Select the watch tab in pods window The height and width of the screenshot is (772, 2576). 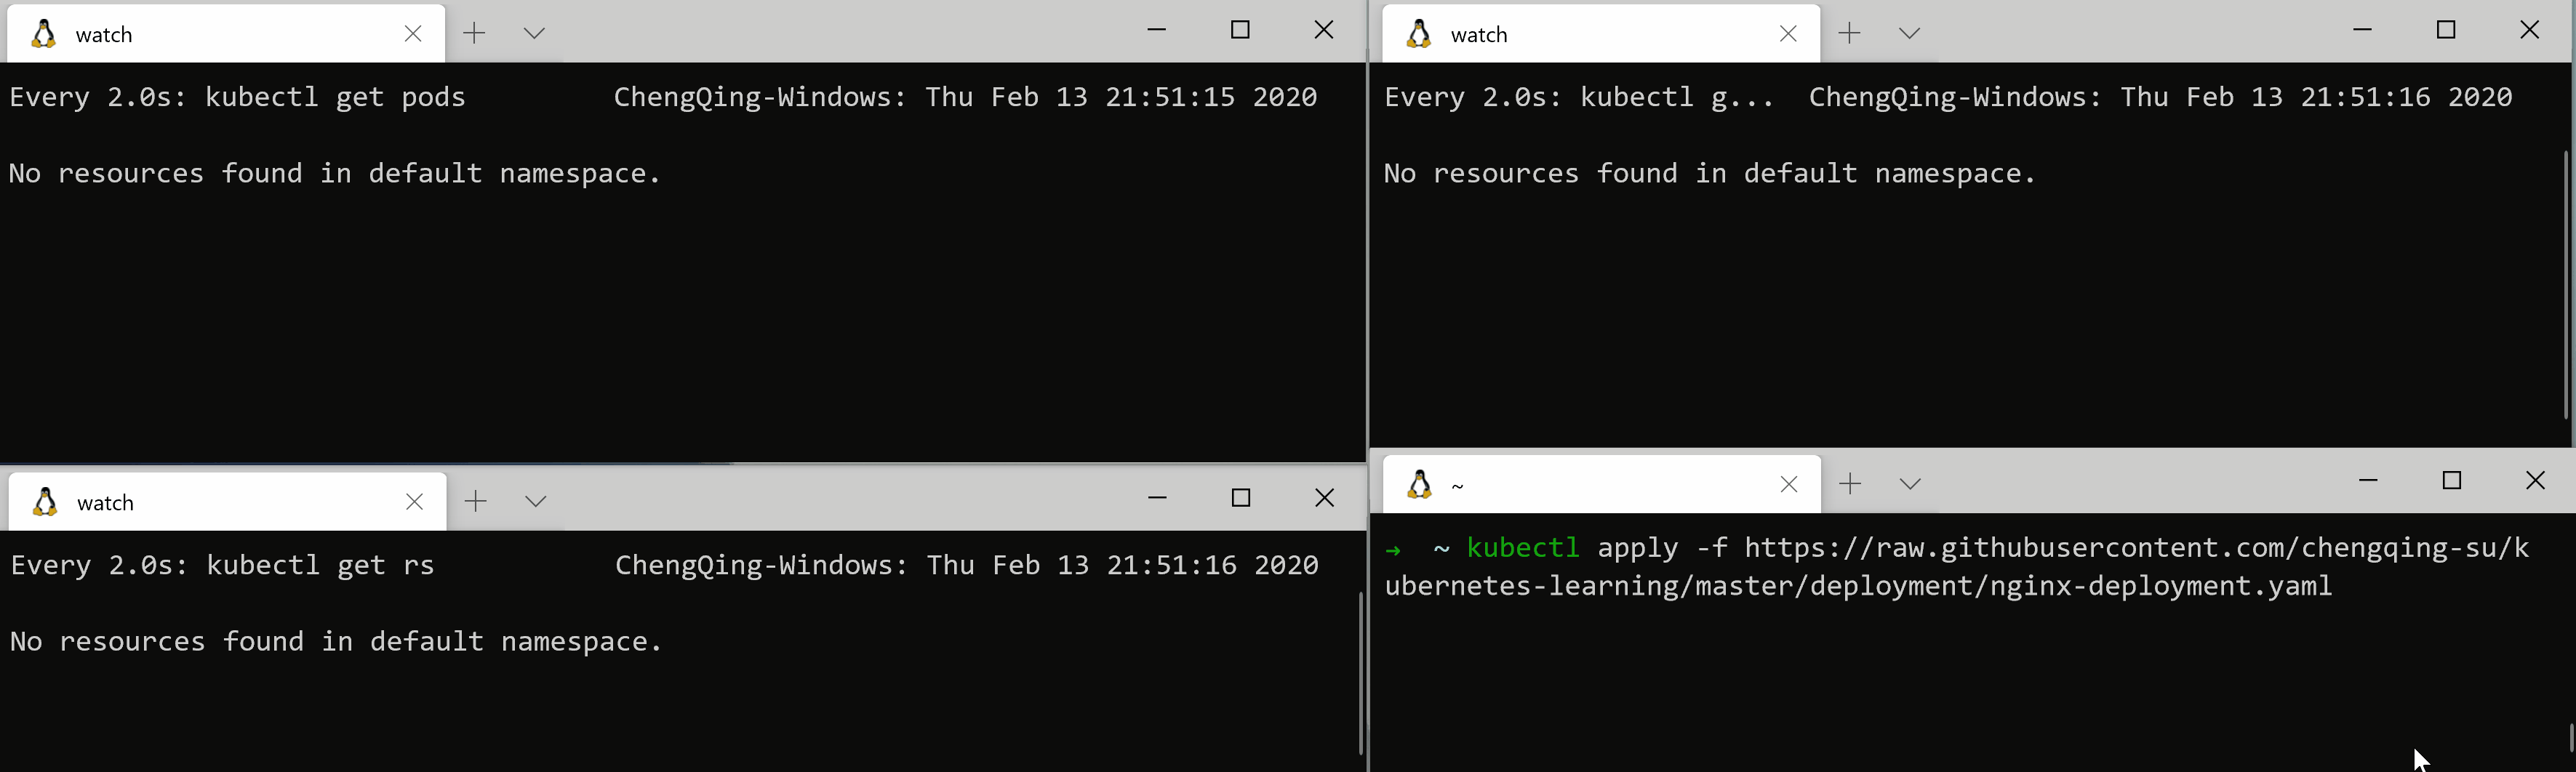(x=200, y=34)
